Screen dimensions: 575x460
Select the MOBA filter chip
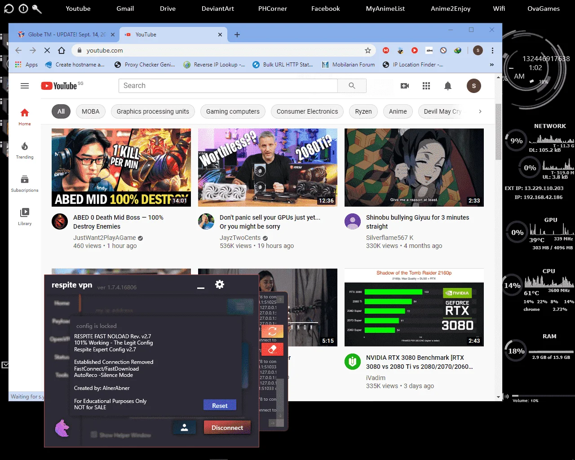91,111
